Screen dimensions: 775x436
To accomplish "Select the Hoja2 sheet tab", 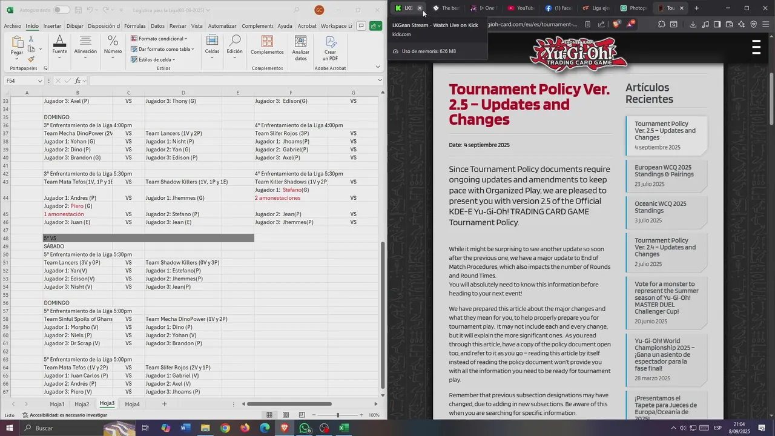I will [x=82, y=404].
